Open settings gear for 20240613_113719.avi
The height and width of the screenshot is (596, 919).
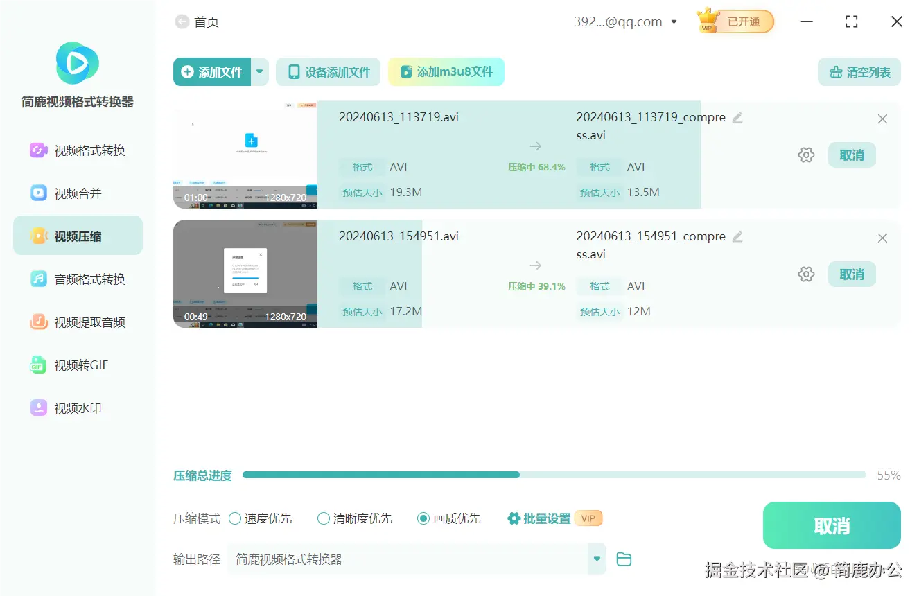[806, 155]
